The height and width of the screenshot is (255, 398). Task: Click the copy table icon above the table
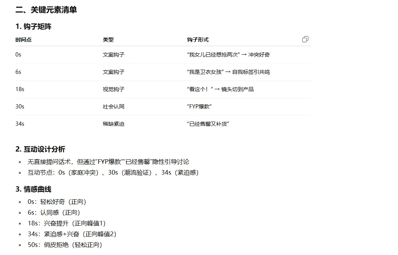point(305,39)
